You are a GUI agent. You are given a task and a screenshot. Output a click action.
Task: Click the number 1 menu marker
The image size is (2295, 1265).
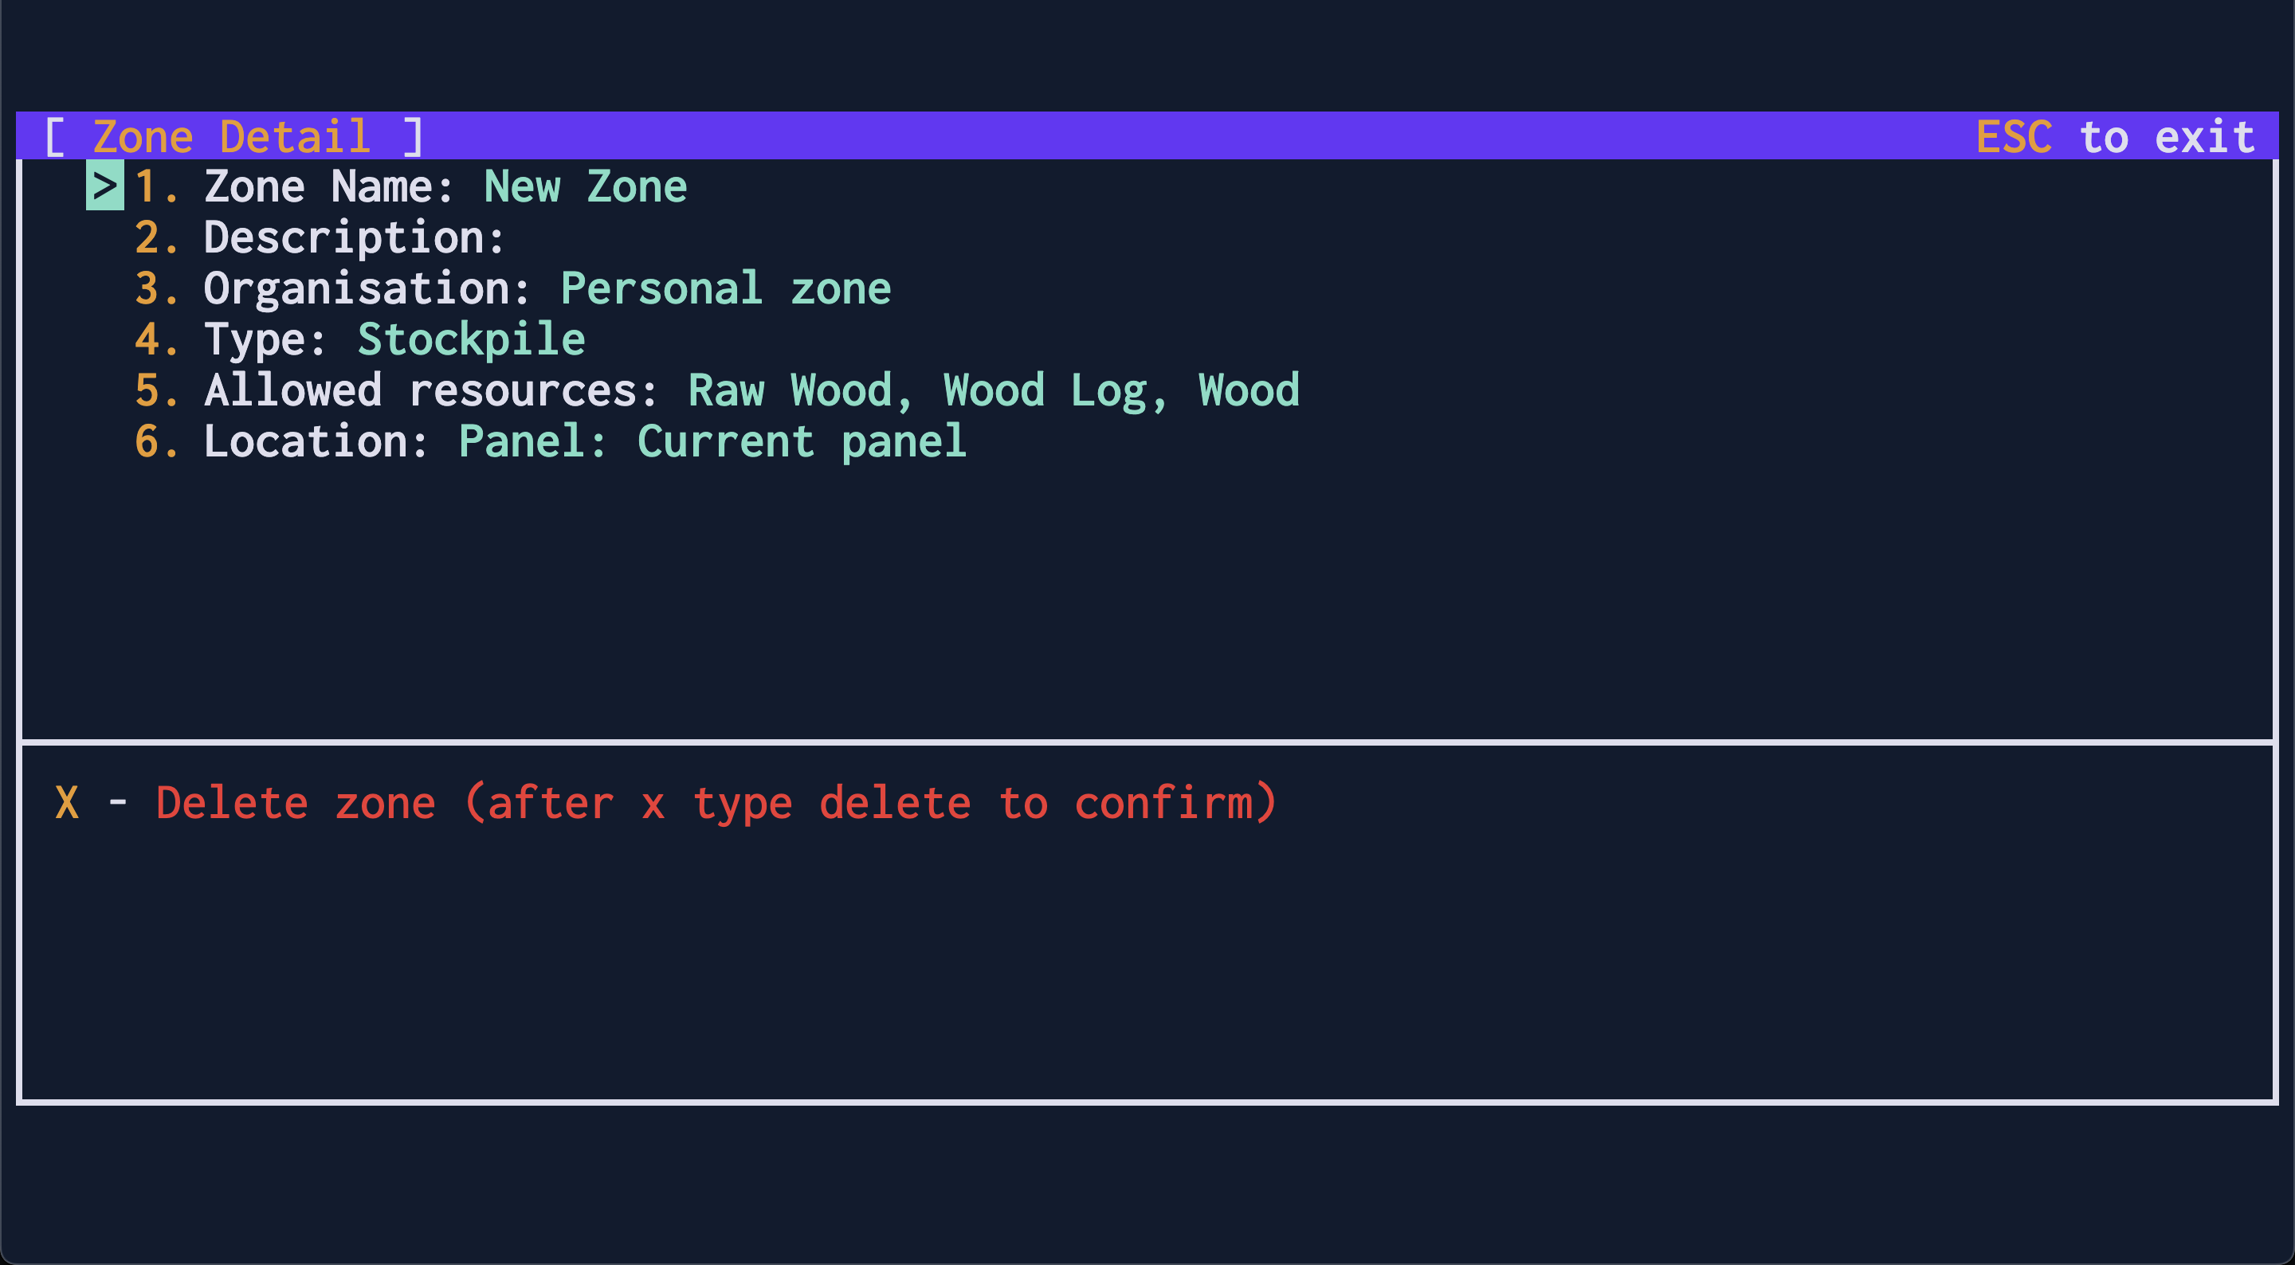153,186
